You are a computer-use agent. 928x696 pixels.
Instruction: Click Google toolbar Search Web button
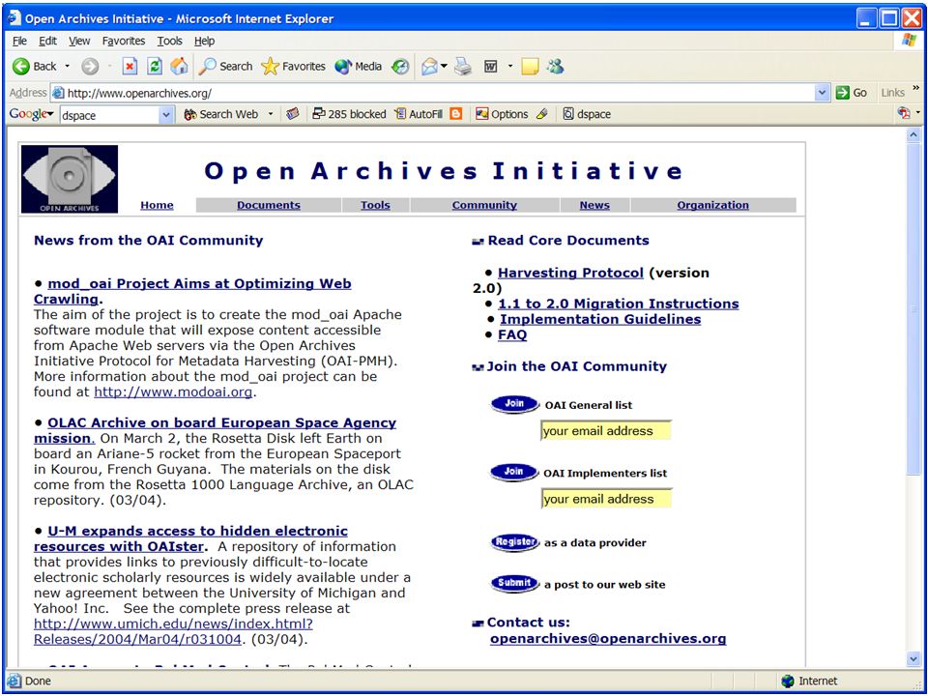(x=221, y=114)
